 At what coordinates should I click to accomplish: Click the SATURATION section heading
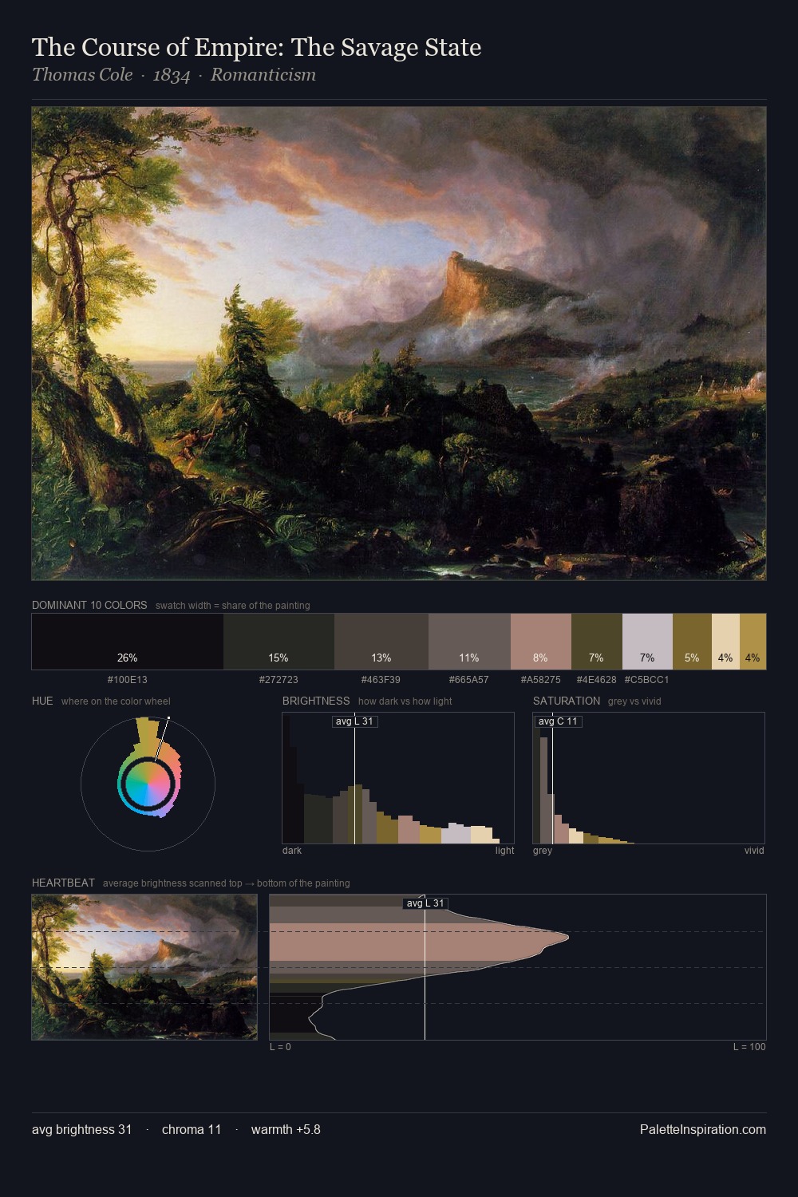pyautogui.click(x=567, y=701)
